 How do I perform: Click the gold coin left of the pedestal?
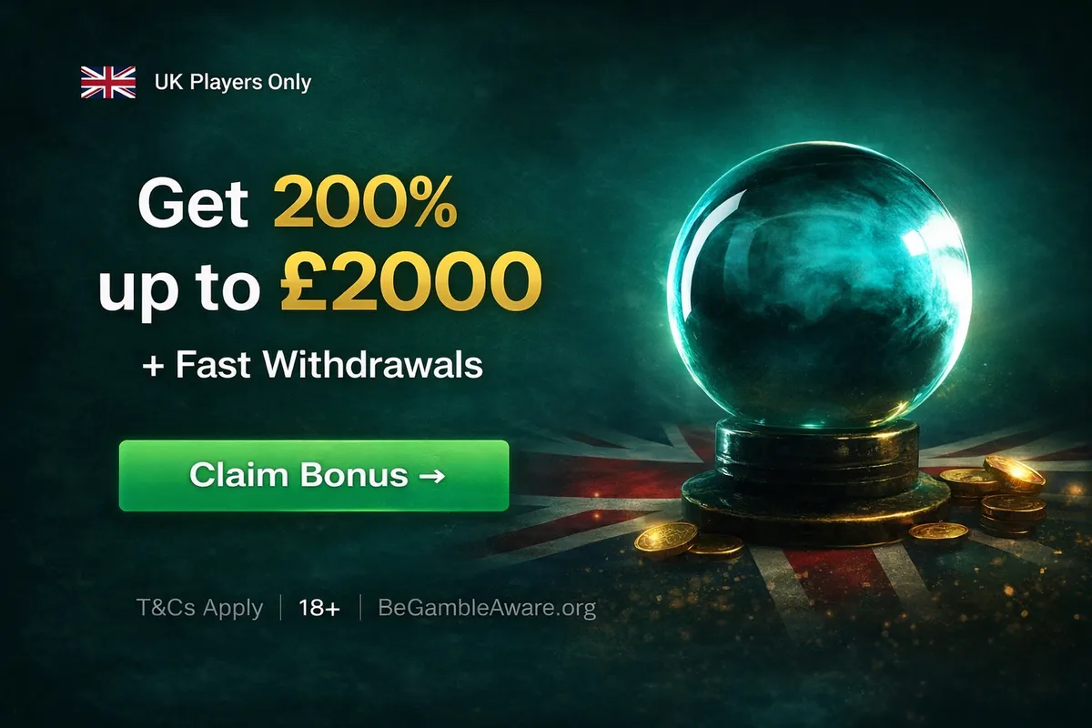tap(666, 539)
